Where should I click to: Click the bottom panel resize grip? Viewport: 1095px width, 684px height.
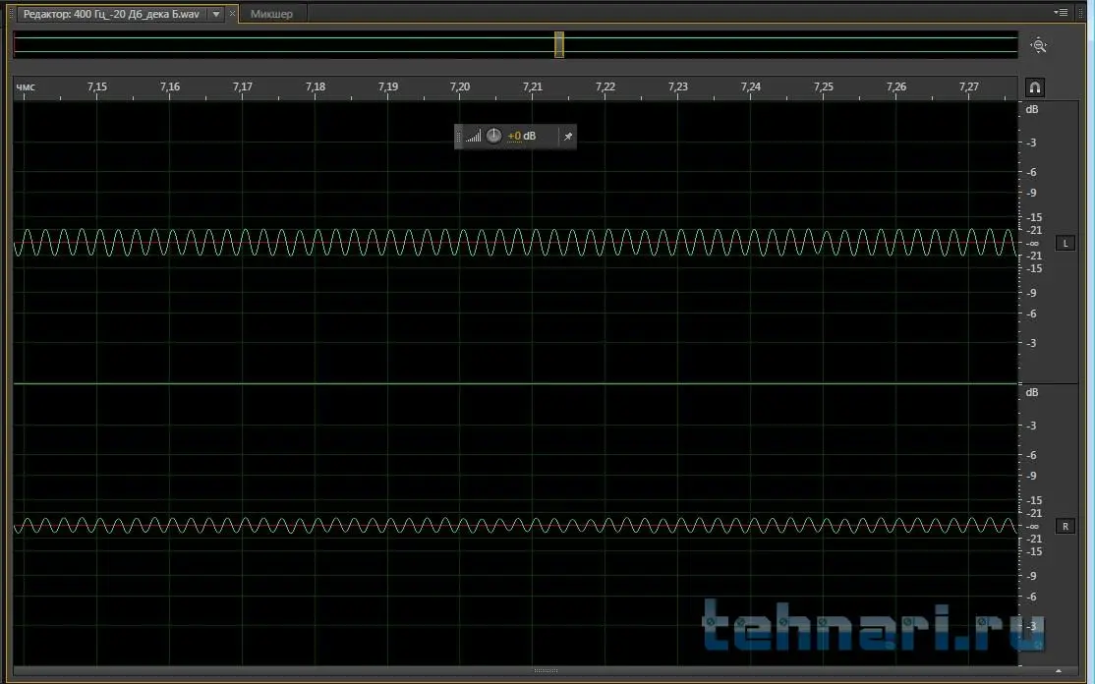coord(546,671)
